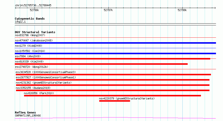Click the nsv3352155 (Audano2019) red bar
This screenshot has height=121, width=223.
pos(113,90)
